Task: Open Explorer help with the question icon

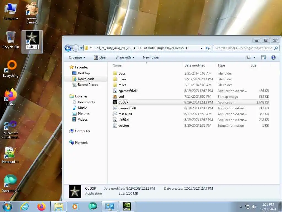Action: point(273,57)
